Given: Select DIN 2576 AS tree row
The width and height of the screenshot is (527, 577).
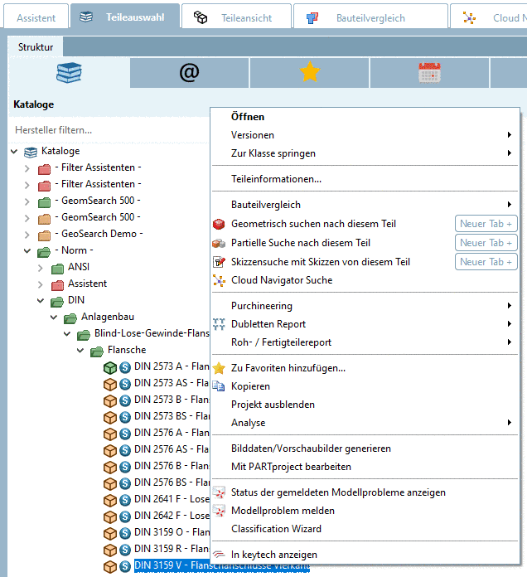Looking at the screenshot, I should tap(172, 449).
